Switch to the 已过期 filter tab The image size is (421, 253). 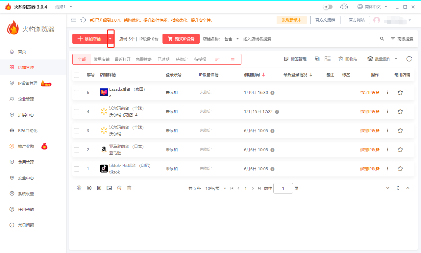coord(163,59)
